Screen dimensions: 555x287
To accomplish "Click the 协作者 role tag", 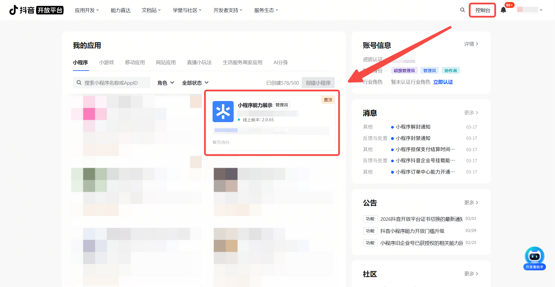I will point(450,71).
